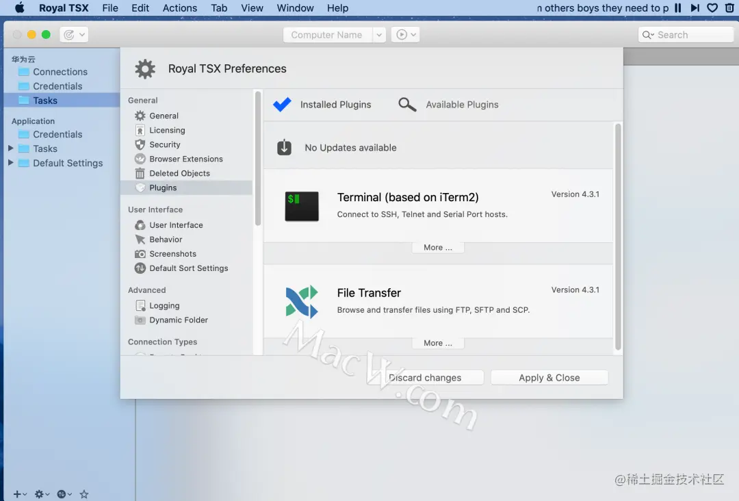Select the Connections folder
Screen dimensions: 739x501
62,72
